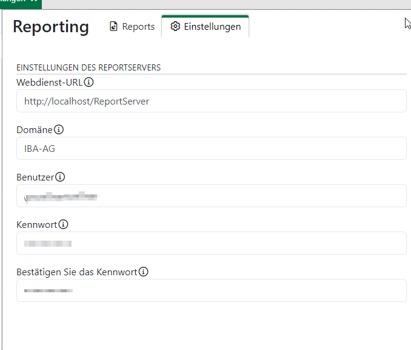Click the Domäne label text

35,129
